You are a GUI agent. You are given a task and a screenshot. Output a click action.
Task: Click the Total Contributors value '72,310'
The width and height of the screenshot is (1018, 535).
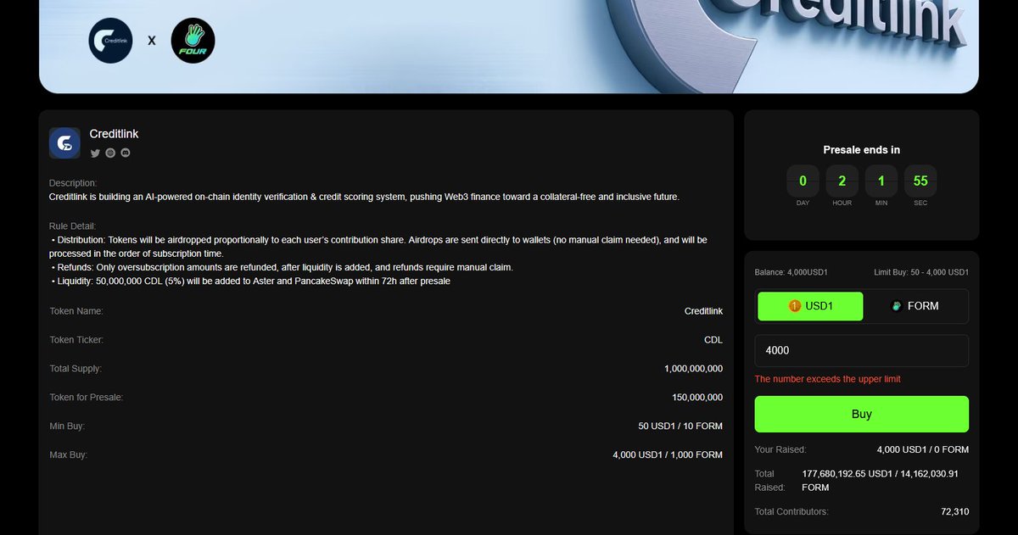tap(955, 511)
